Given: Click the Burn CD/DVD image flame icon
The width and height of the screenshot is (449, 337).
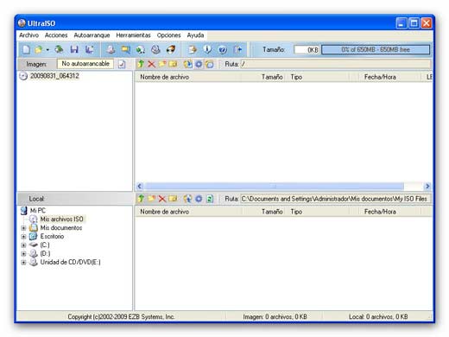Looking at the screenshot, I should tap(171, 49).
